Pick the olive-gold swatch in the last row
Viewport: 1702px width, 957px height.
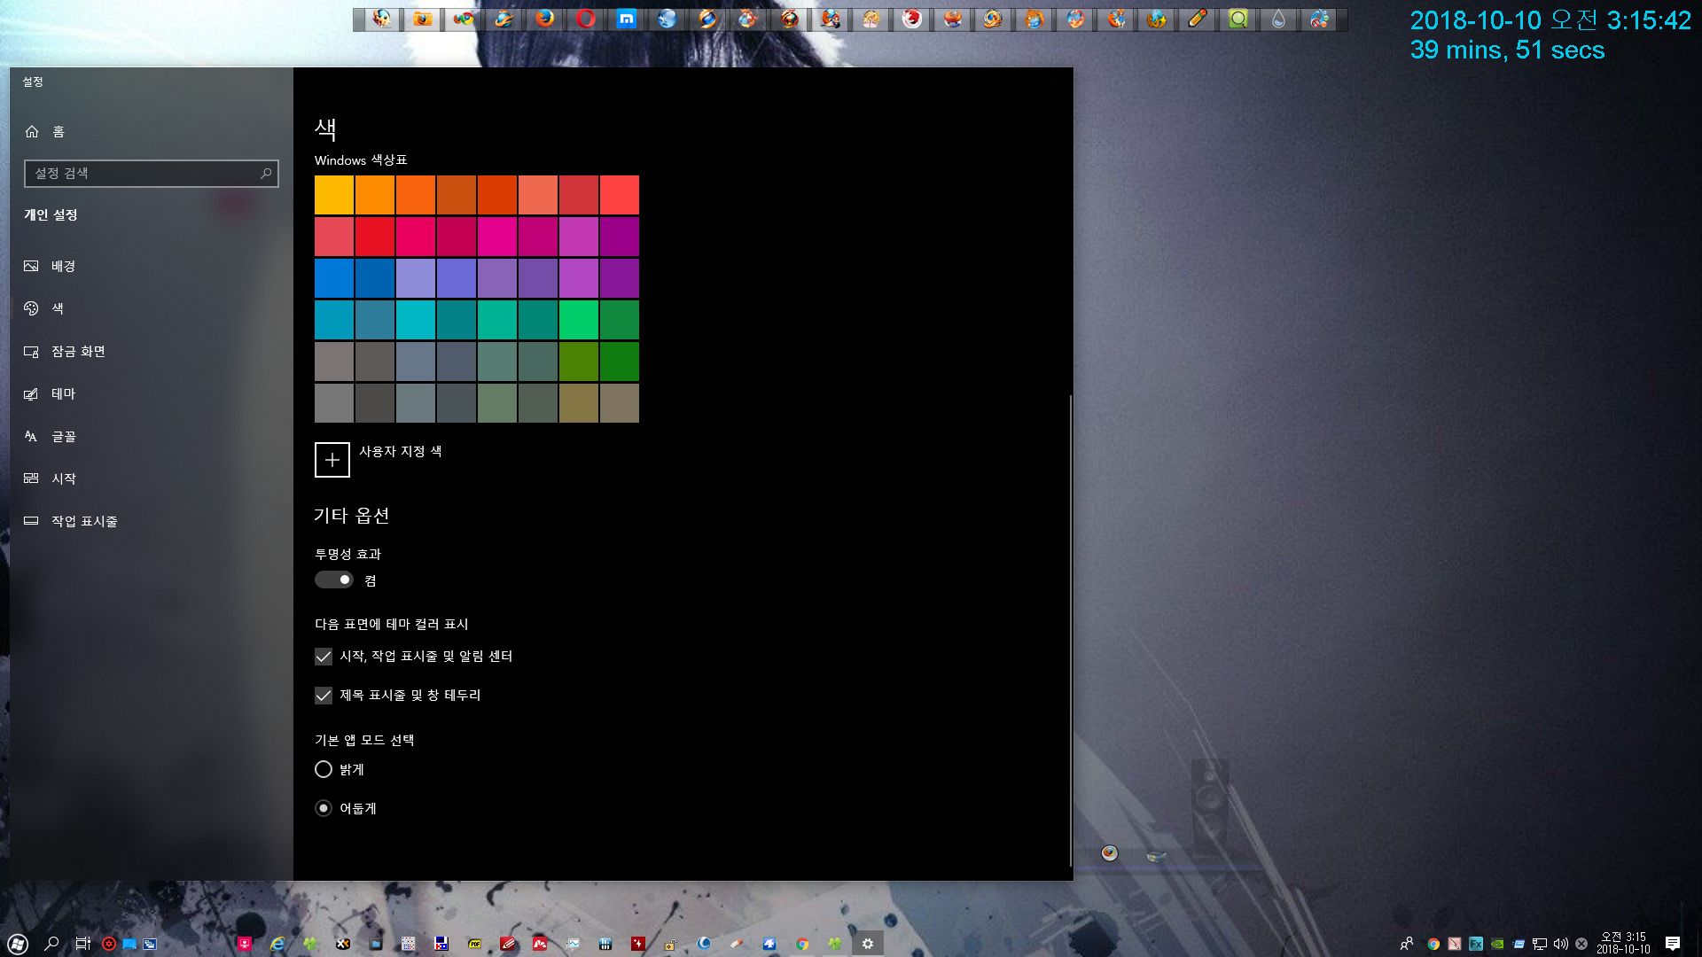click(579, 403)
